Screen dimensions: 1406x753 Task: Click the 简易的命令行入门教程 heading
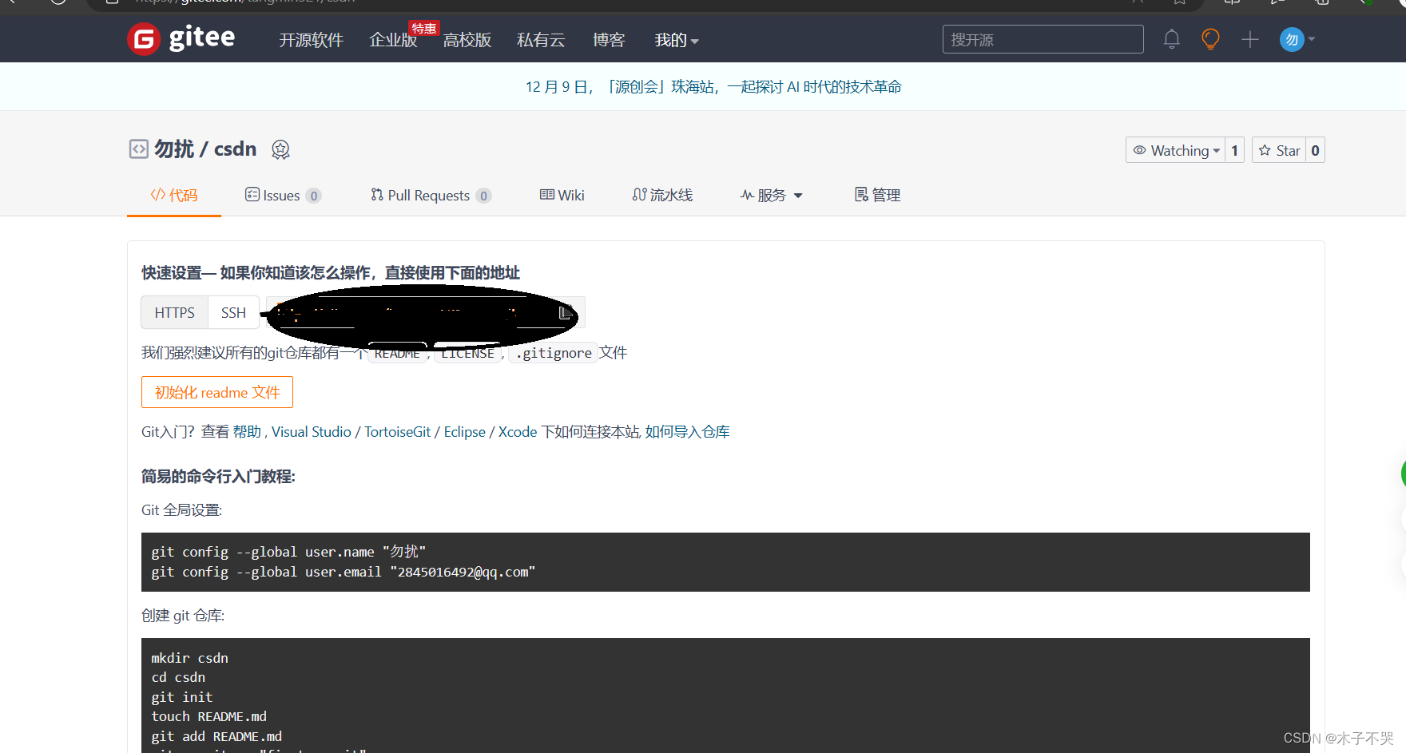[218, 476]
